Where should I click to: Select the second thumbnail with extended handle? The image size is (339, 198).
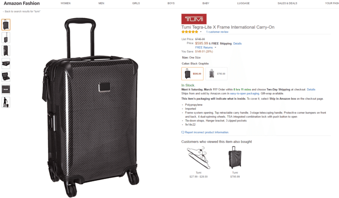pyautogui.click(x=6, y=37)
